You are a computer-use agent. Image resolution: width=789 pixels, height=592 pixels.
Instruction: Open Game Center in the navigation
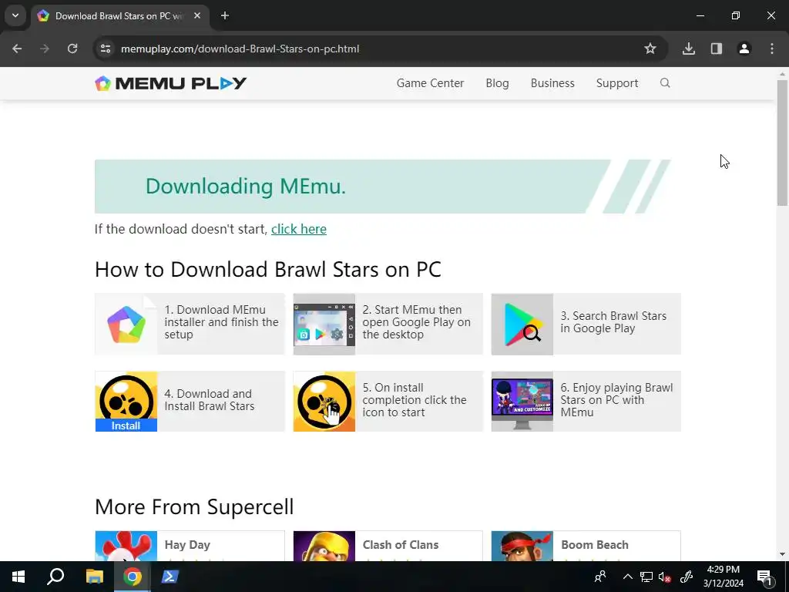point(430,83)
